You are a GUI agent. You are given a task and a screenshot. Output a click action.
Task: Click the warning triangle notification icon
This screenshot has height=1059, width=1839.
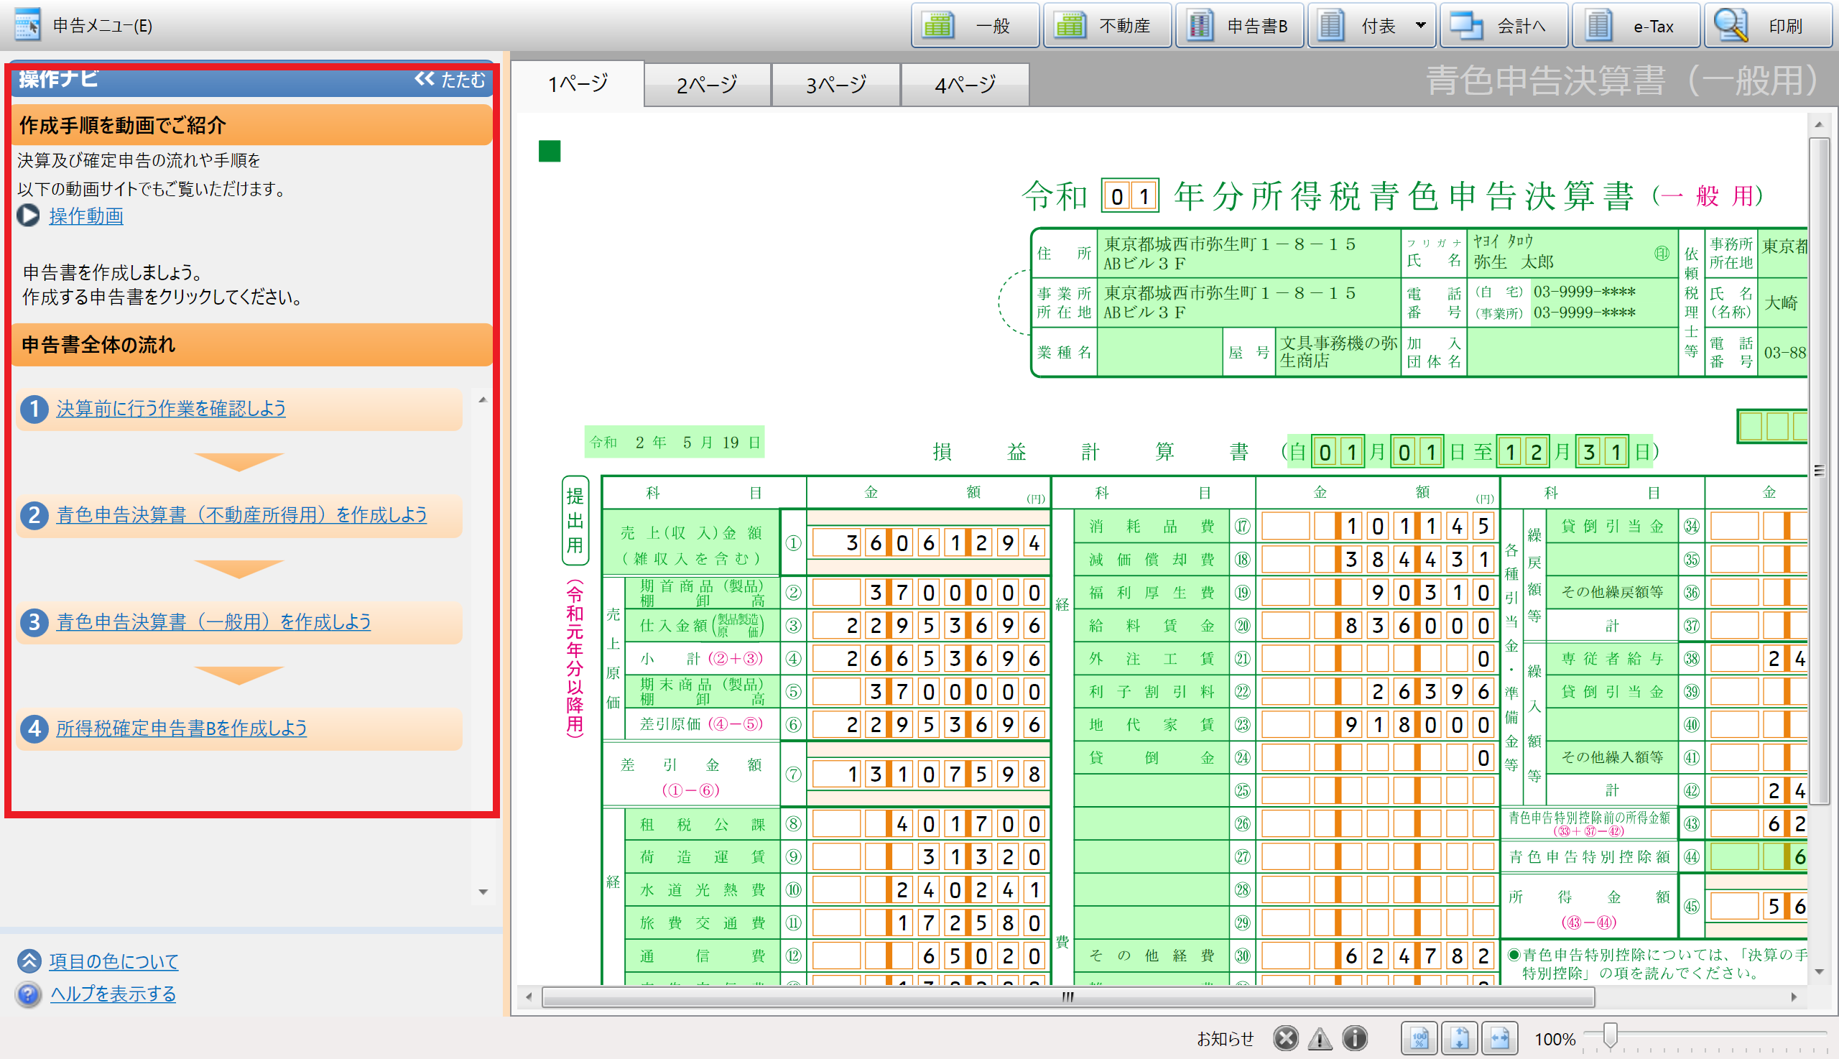point(1320,1039)
